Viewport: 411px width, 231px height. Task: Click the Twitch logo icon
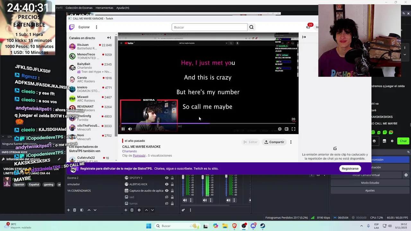click(x=72, y=27)
